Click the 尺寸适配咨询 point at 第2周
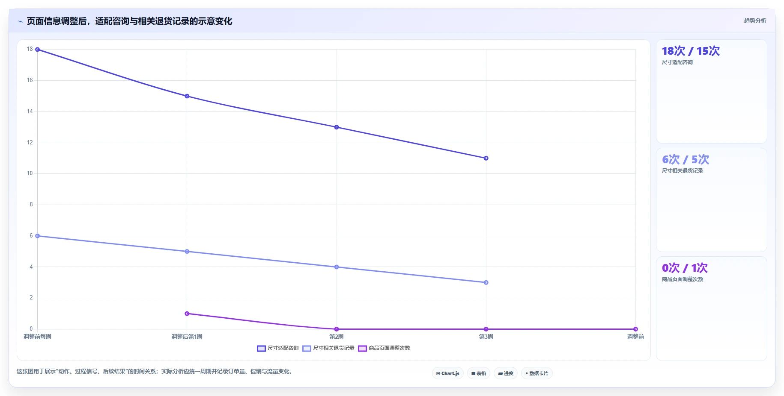This screenshot has height=396, width=784. click(x=337, y=127)
